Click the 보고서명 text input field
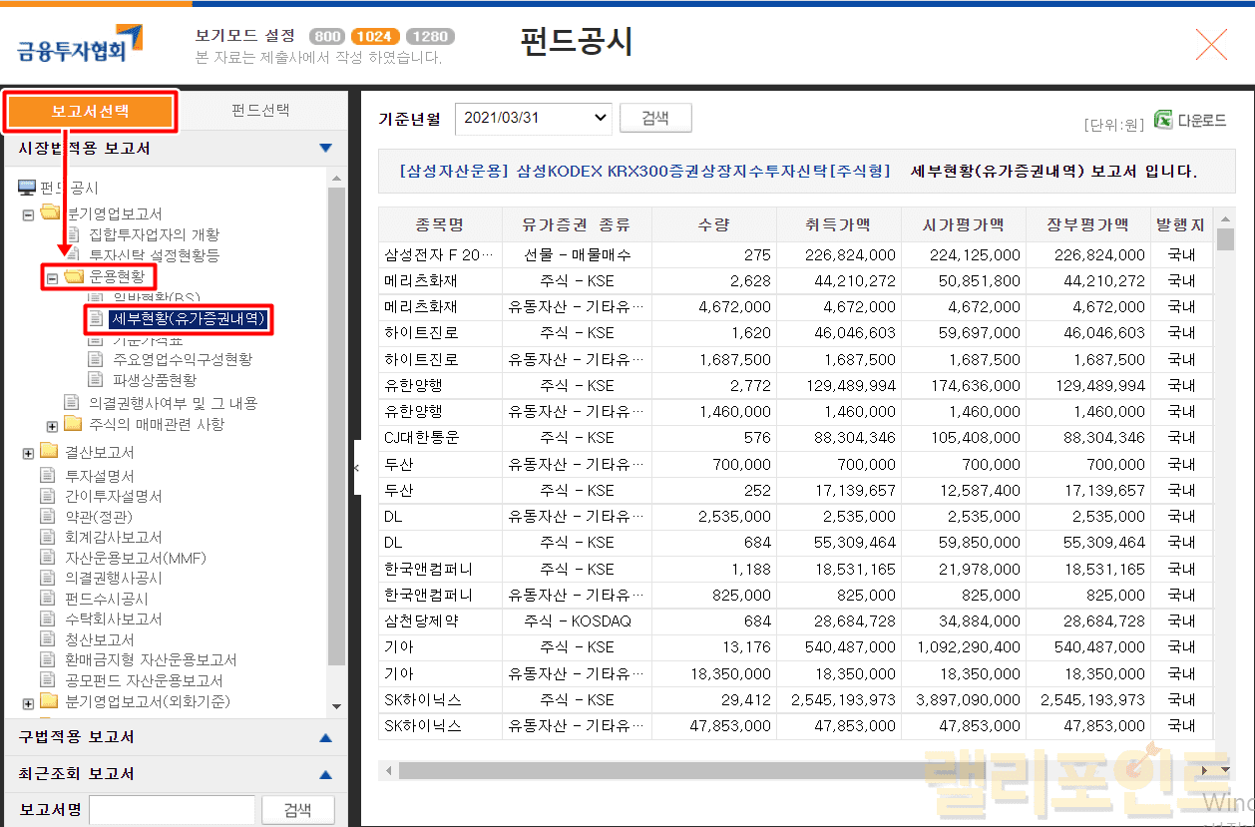The image size is (1255, 827). coord(173,810)
